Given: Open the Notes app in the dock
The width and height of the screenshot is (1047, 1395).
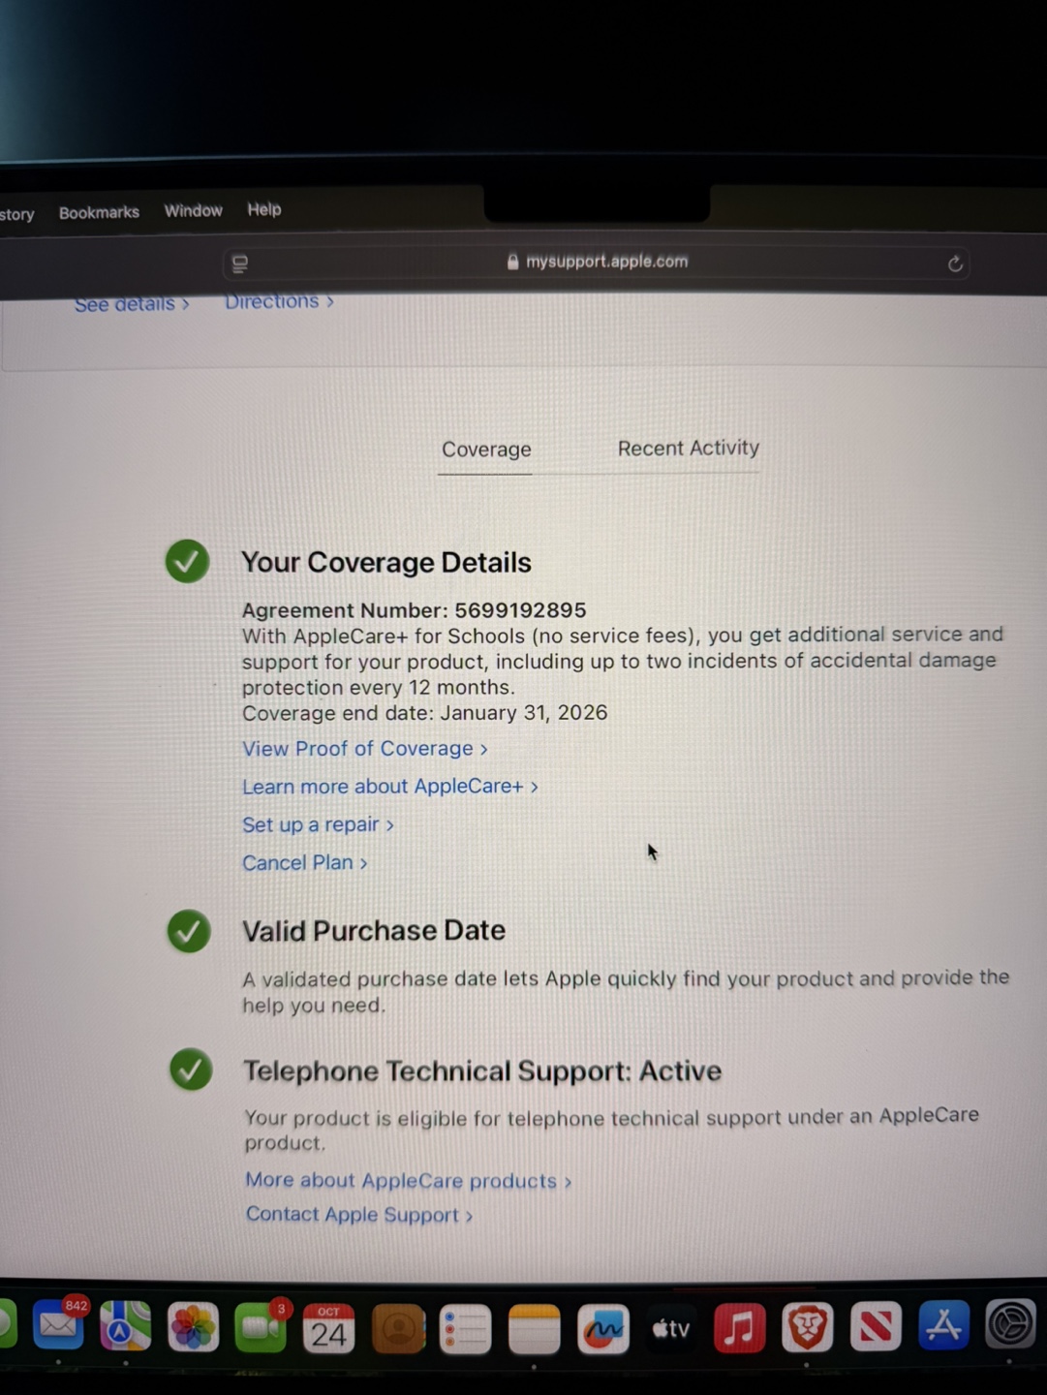Looking at the screenshot, I should point(534,1330).
